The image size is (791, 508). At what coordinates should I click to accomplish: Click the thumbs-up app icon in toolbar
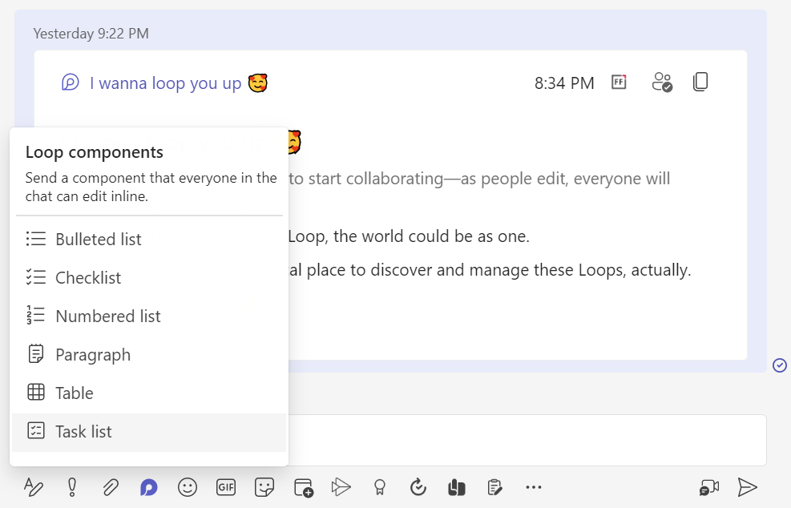point(457,487)
